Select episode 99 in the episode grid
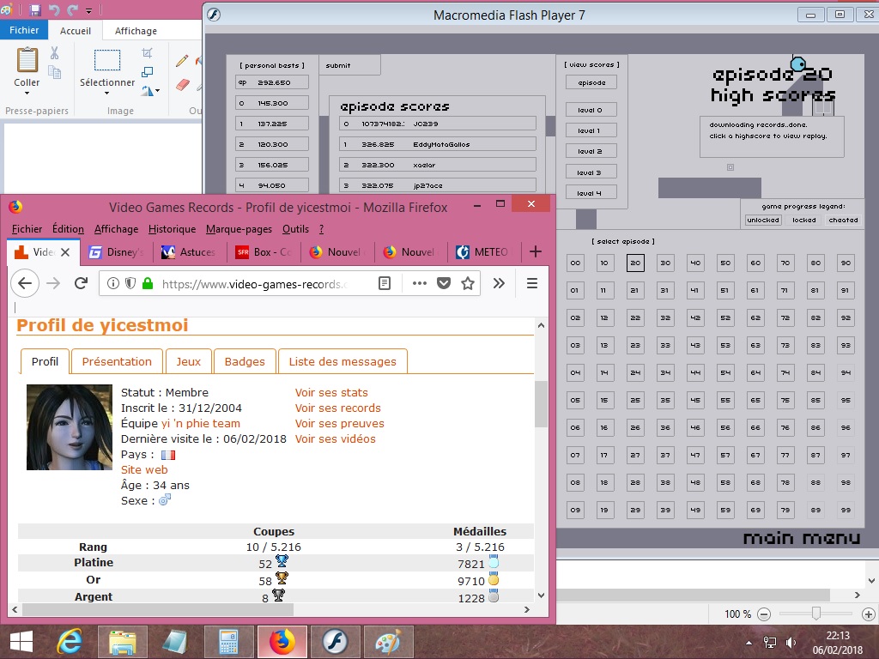The height and width of the screenshot is (659, 879). (846, 510)
